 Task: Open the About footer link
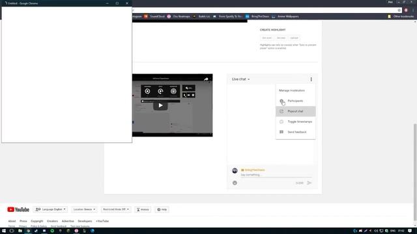(x=12, y=221)
